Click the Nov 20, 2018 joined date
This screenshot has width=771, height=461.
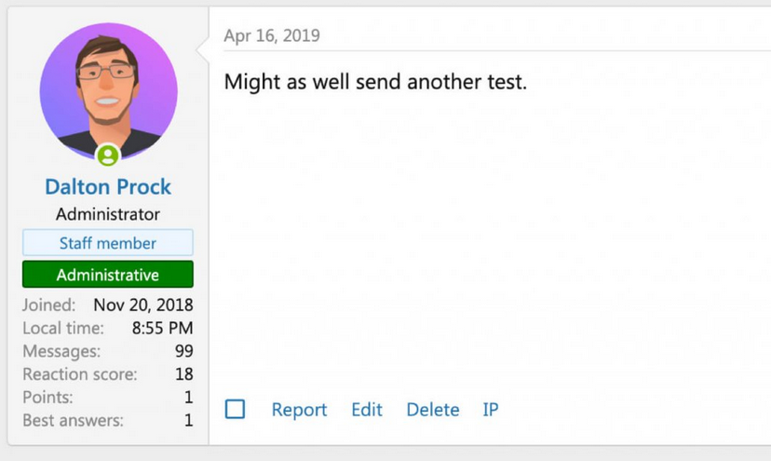point(143,305)
